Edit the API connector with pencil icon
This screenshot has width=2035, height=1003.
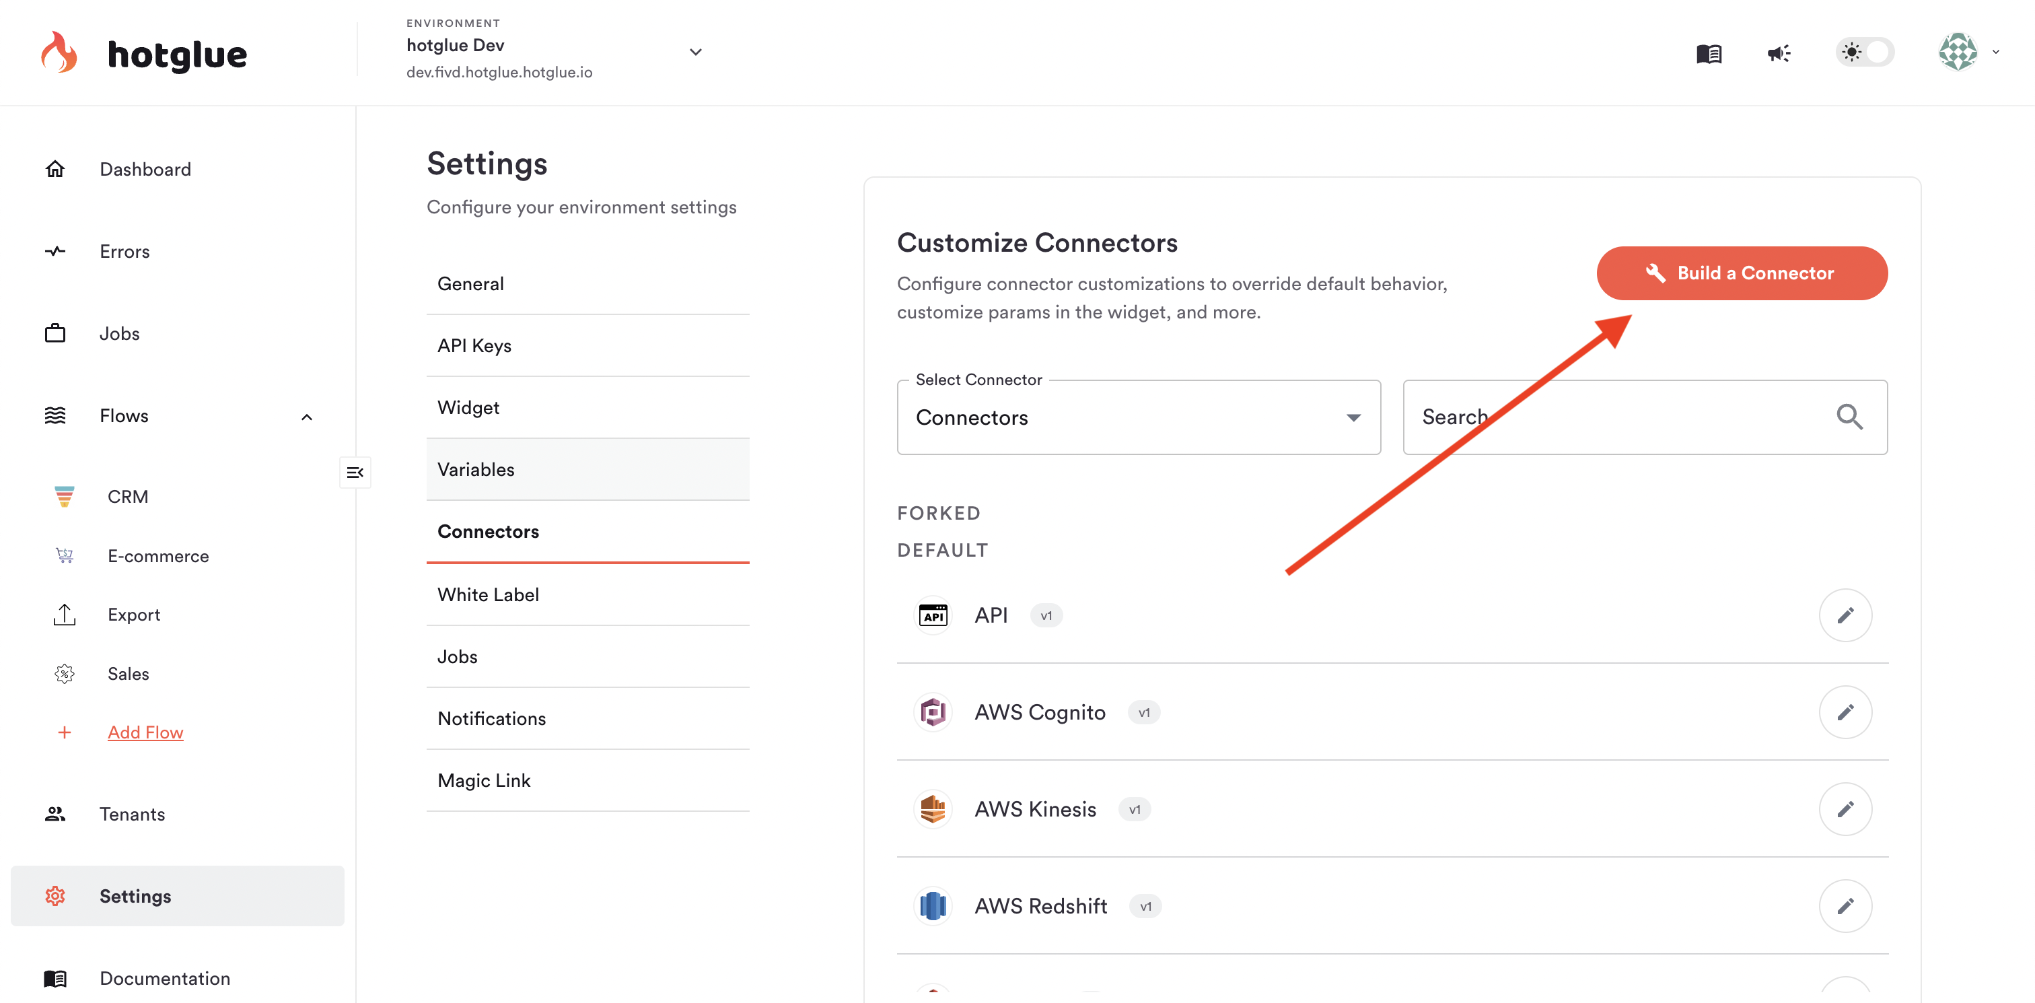(x=1845, y=615)
